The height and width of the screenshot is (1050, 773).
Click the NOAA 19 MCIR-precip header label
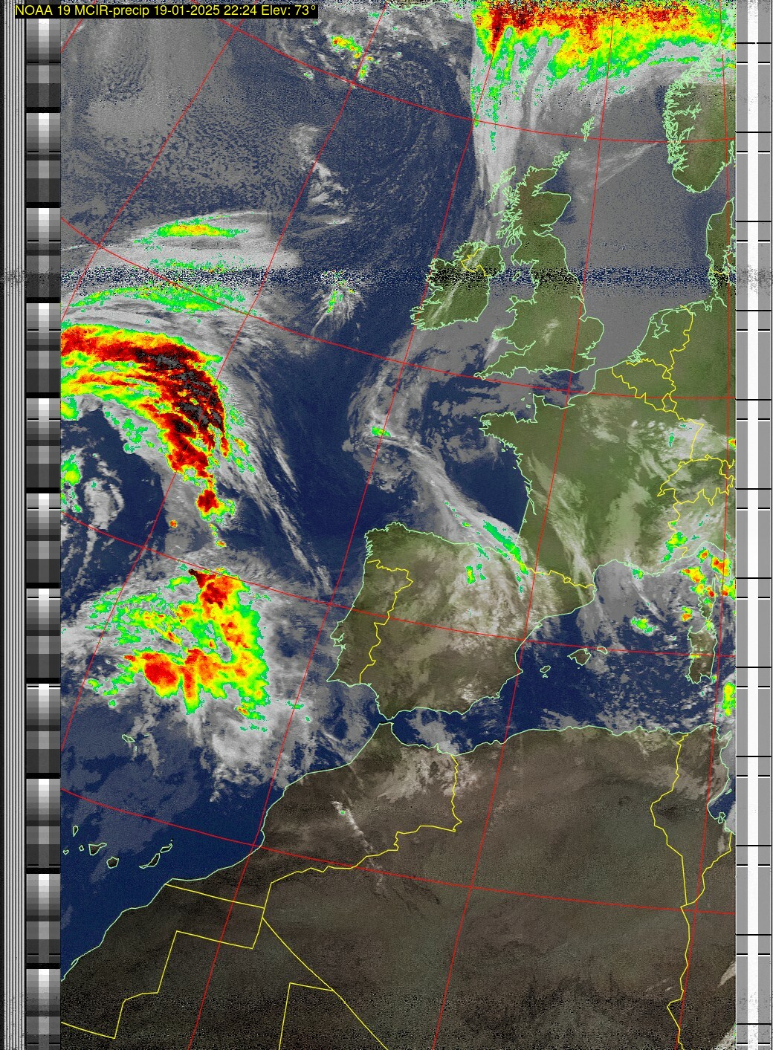[166, 10]
